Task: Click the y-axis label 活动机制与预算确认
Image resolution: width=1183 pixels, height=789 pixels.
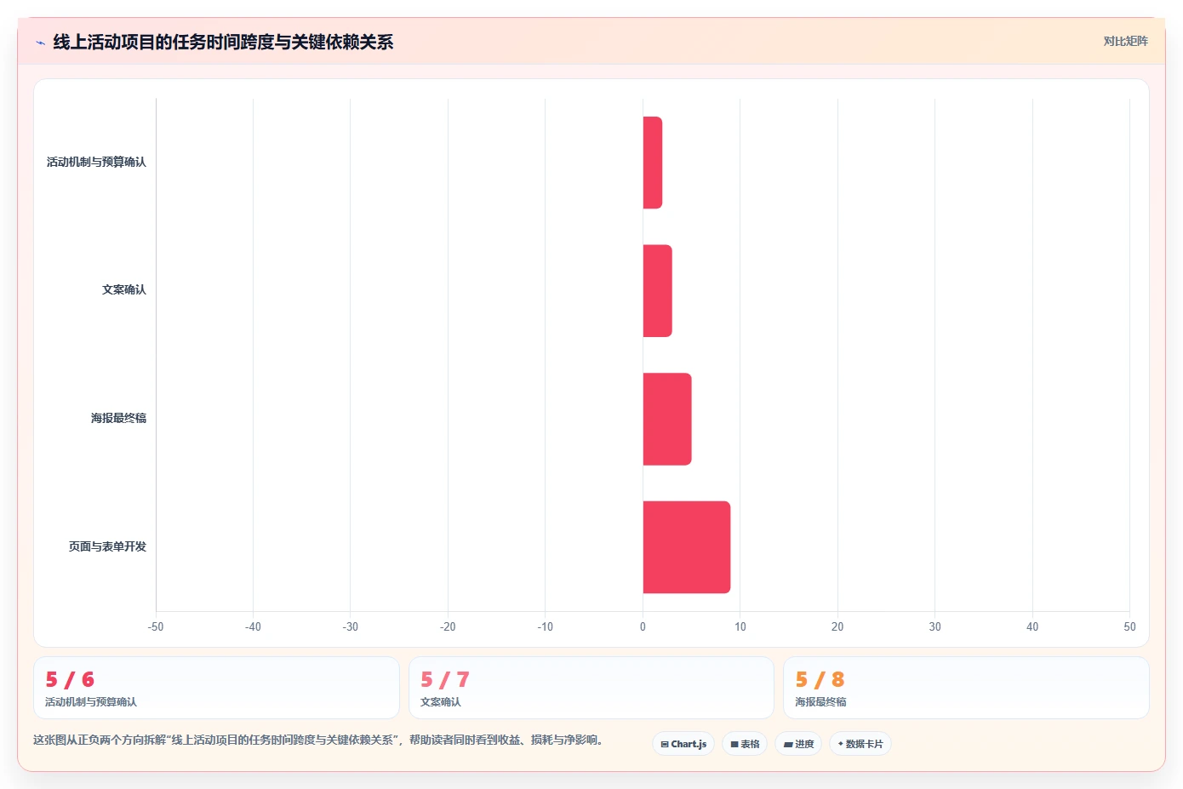Action: [96, 162]
